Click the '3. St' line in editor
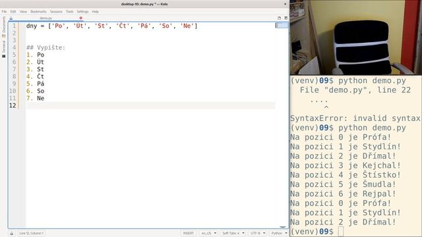 (x=35, y=69)
